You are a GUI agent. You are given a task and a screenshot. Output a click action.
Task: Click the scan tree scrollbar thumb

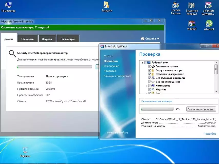[216, 69]
